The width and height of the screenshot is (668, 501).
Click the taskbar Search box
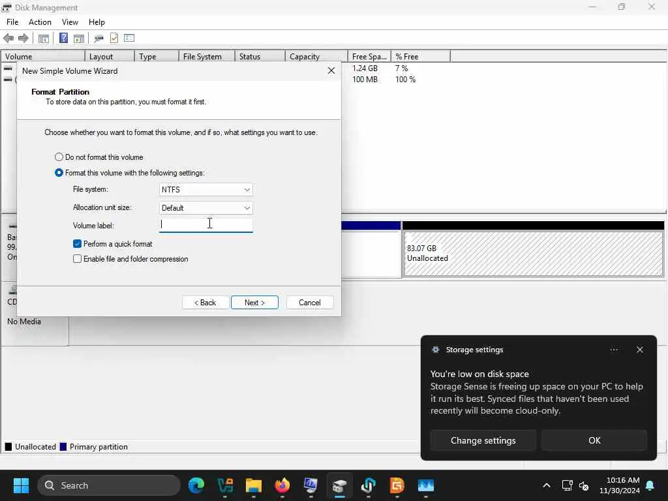[109, 485]
